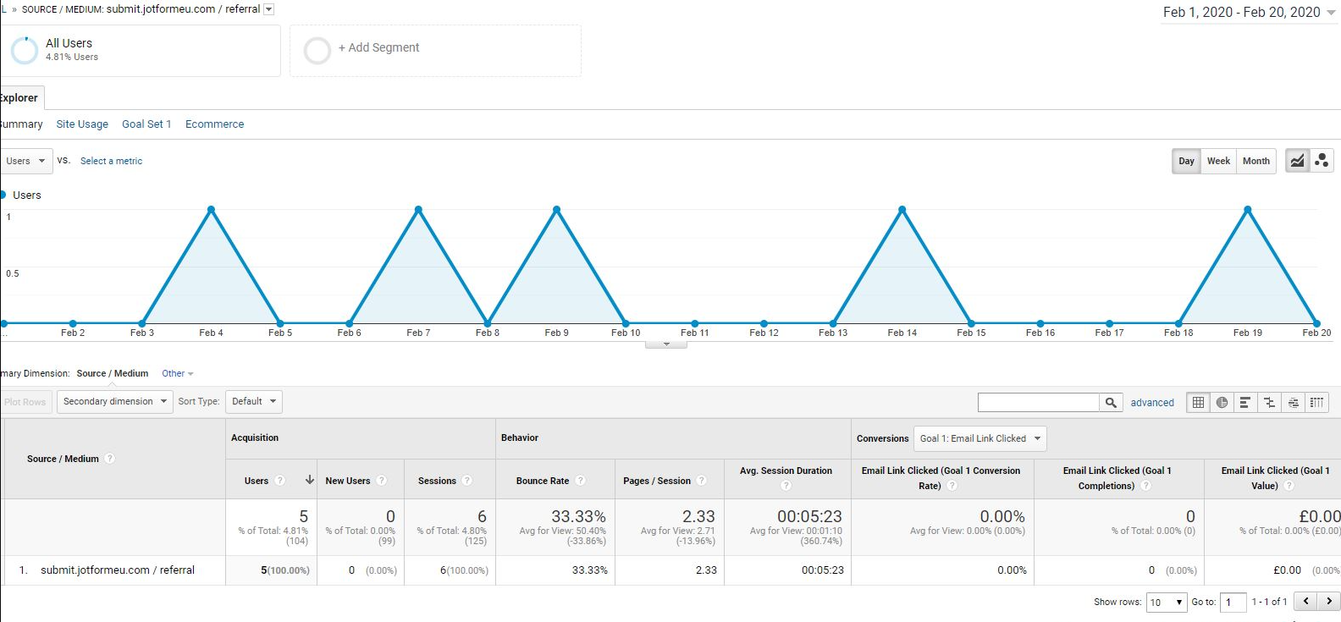Click the comparison view icon

(1269, 403)
